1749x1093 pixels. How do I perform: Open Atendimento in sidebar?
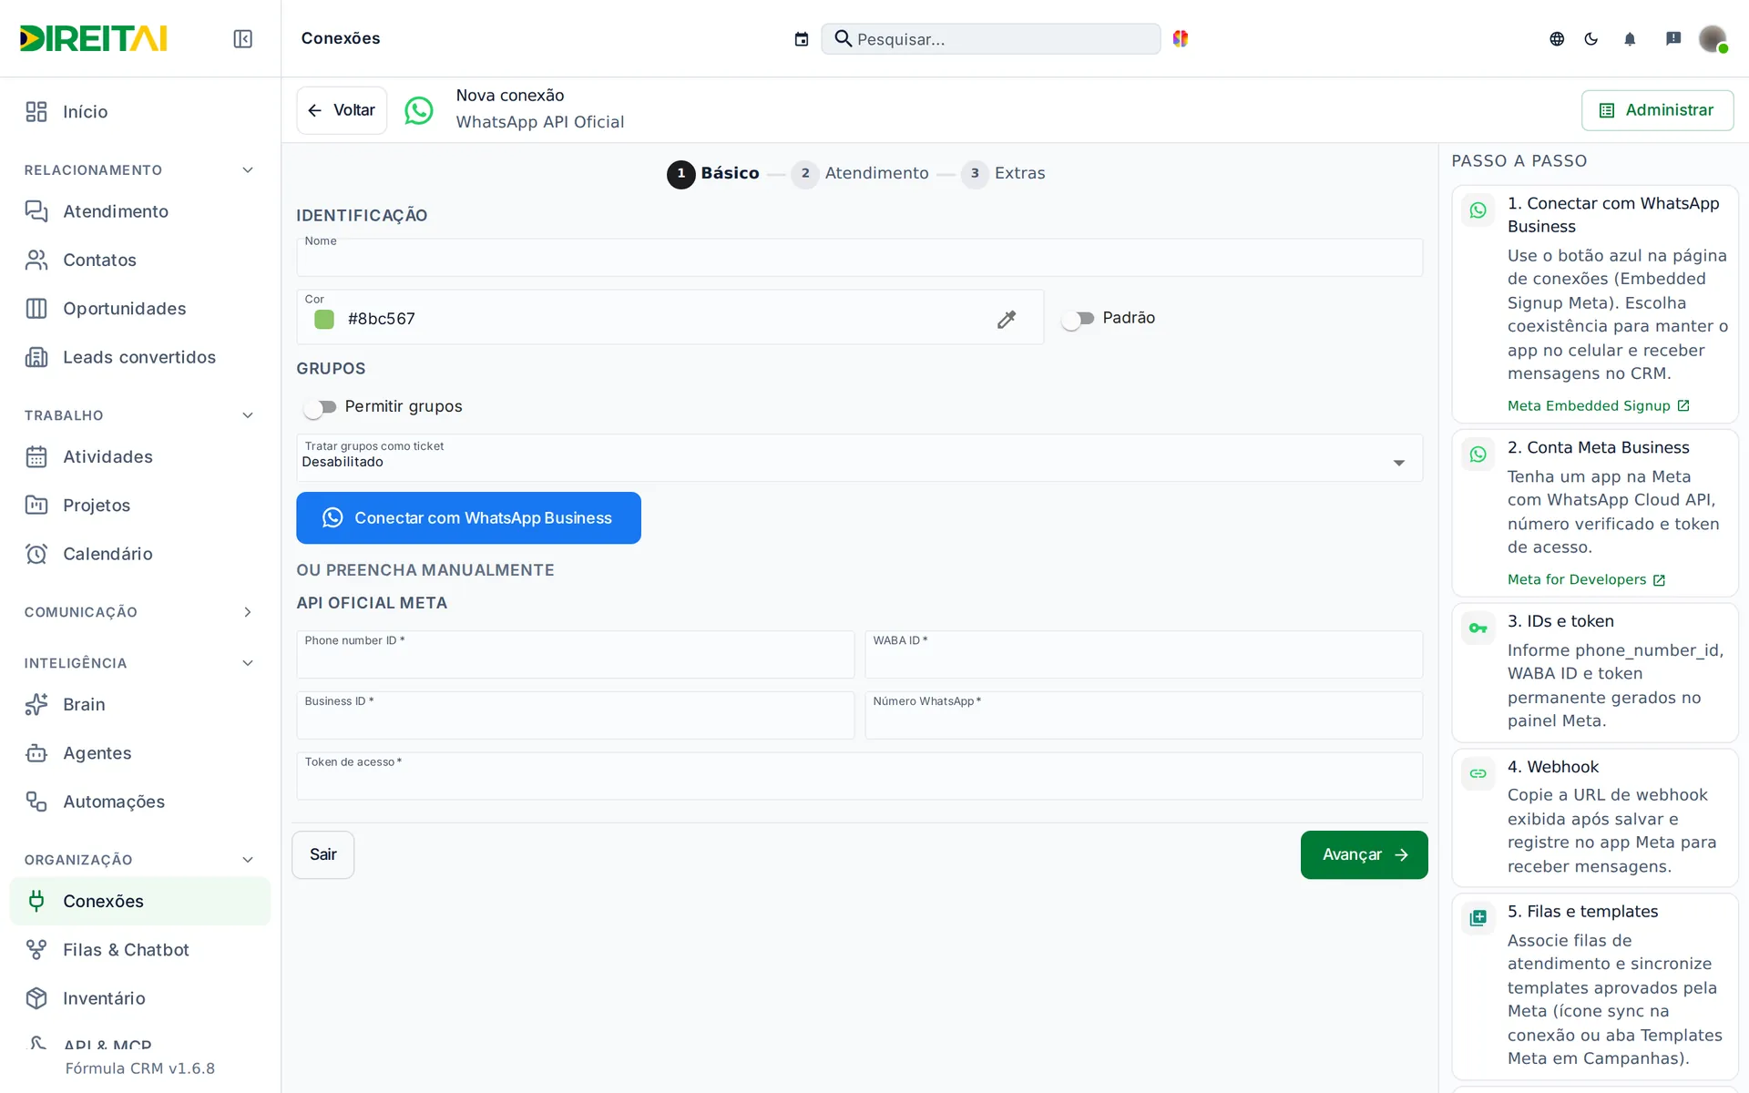(x=140, y=211)
